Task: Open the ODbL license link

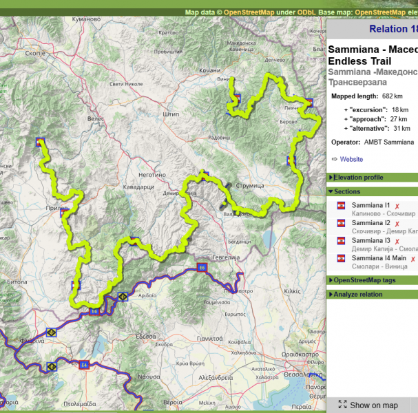Action: [x=306, y=12]
